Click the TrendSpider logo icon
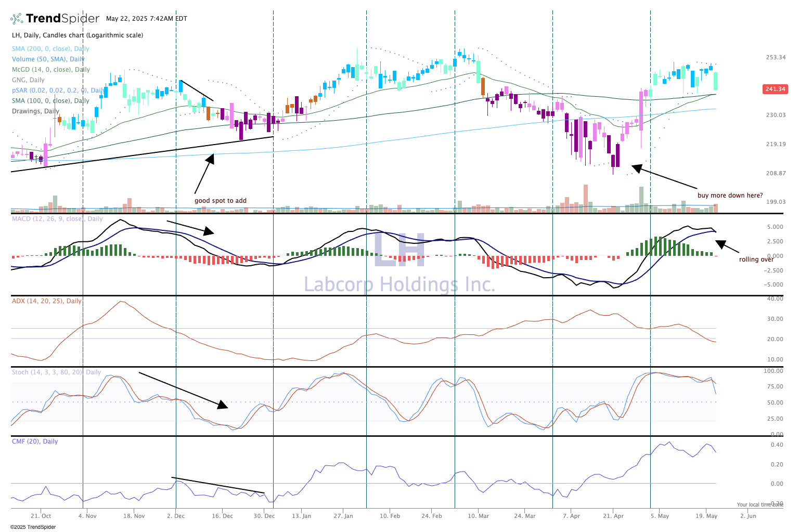Screen dimensions: 799x532 pos(17,19)
